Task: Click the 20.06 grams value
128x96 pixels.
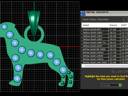Action: [x=113, y=59]
